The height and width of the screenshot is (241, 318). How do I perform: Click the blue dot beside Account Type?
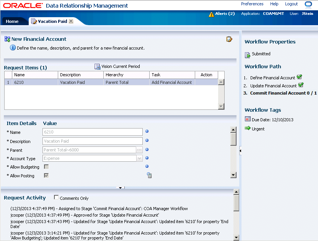click(x=147, y=158)
